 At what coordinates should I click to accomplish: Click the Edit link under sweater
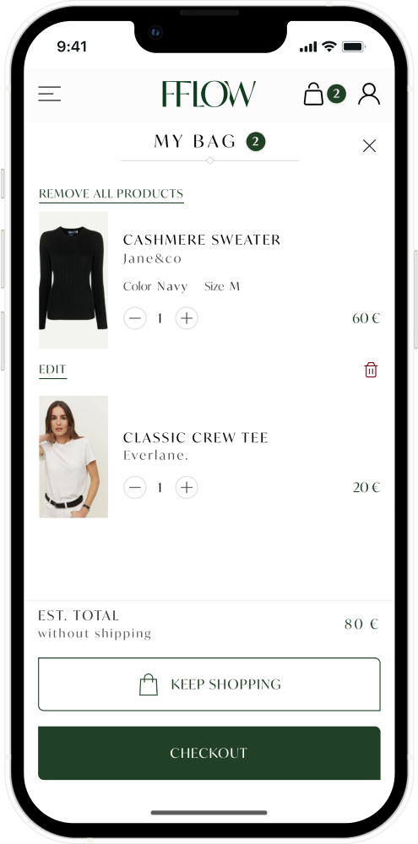[53, 370]
